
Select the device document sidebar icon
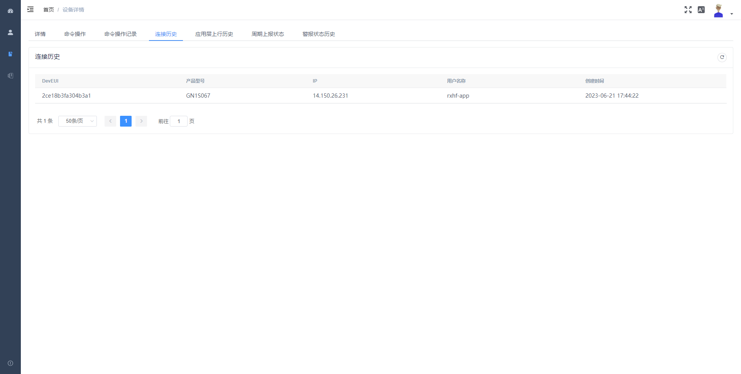(x=10, y=54)
